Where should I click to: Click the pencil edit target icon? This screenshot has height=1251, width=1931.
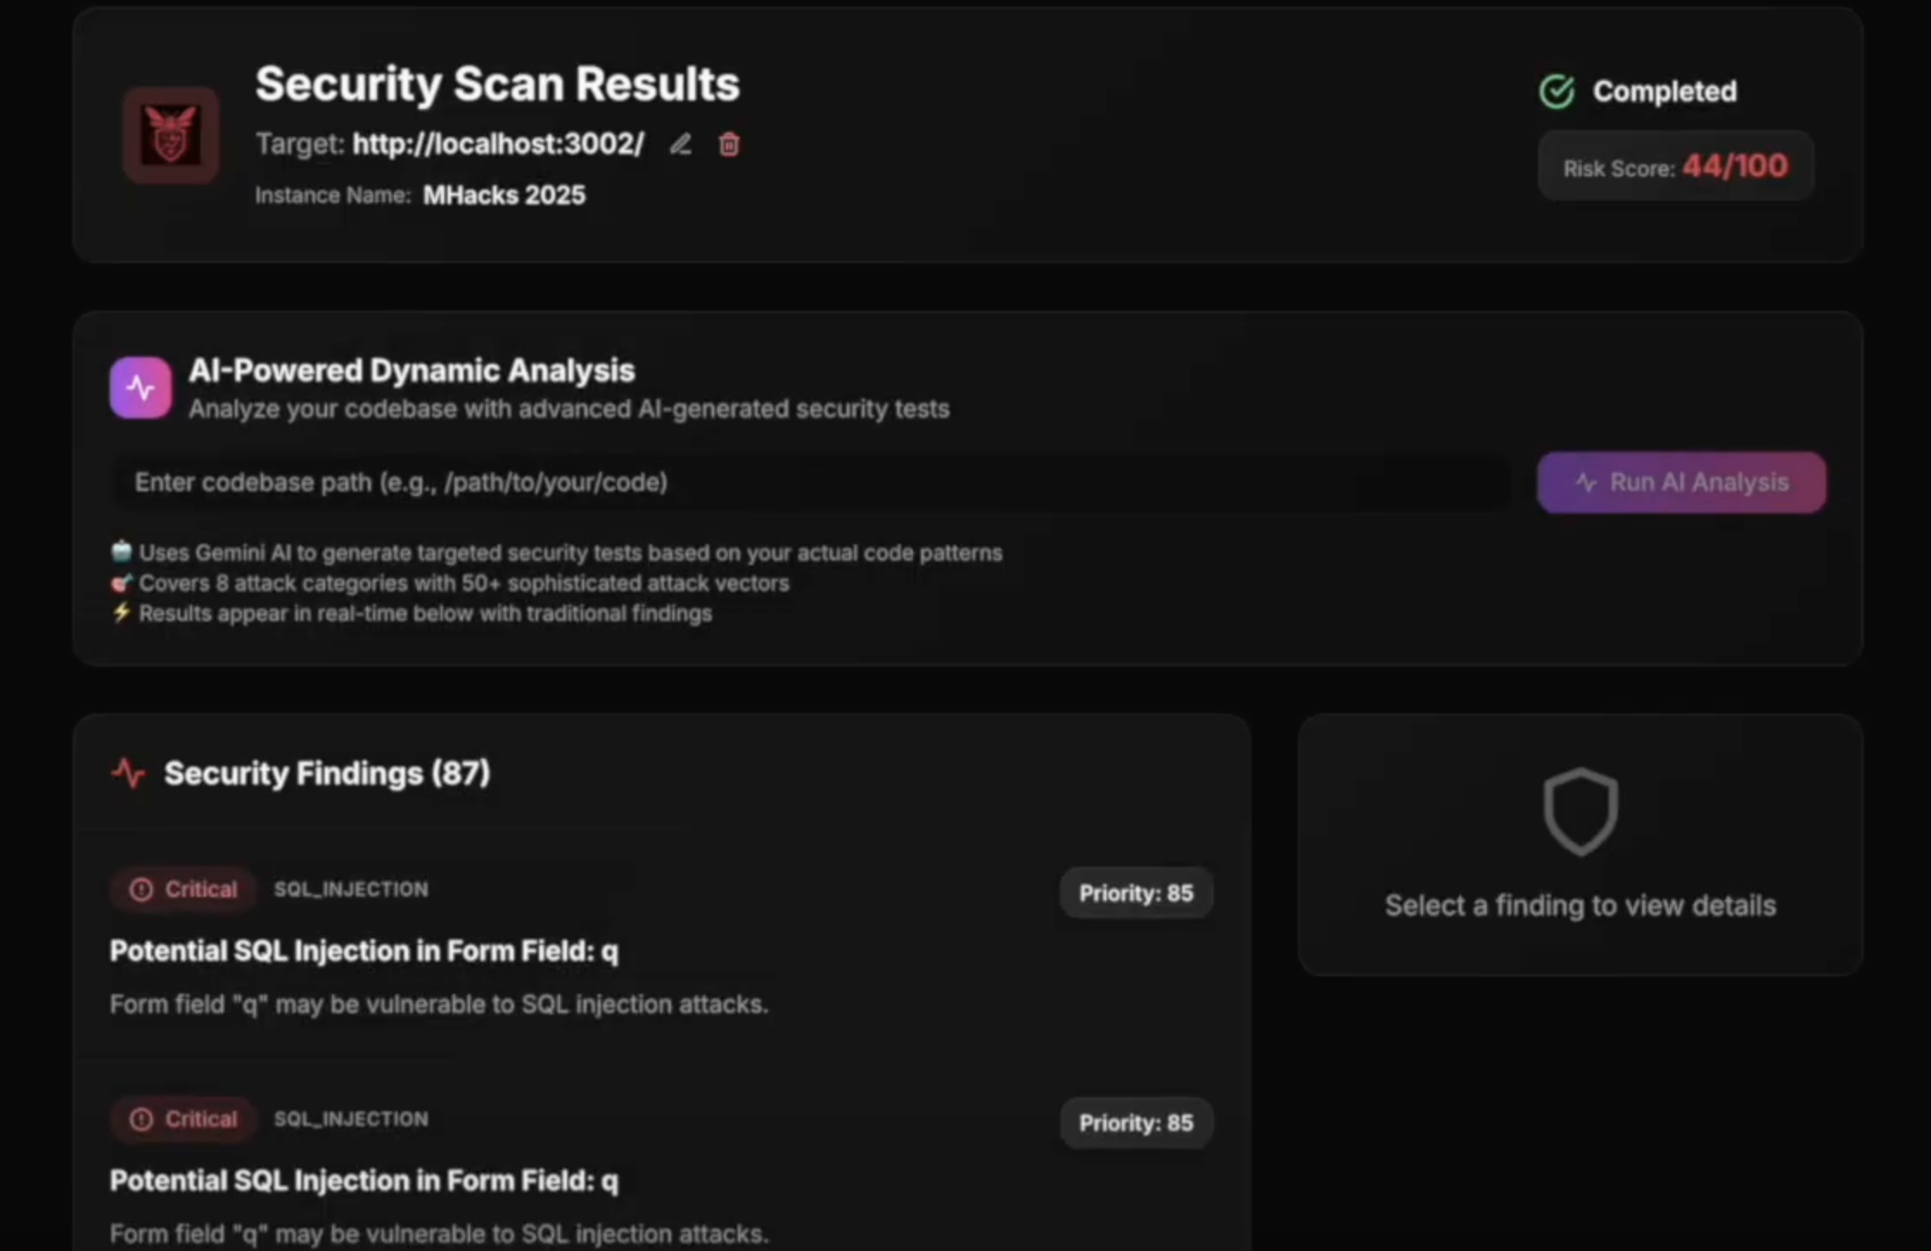[680, 144]
